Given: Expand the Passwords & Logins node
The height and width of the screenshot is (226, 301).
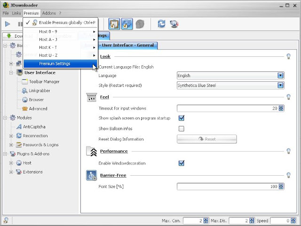Looking at the screenshot, I should tap(11, 145).
